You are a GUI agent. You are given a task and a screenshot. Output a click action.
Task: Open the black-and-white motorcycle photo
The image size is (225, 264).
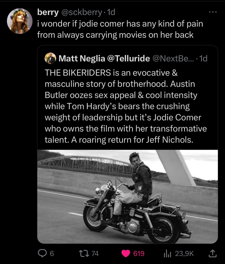[x=127, y=196]
